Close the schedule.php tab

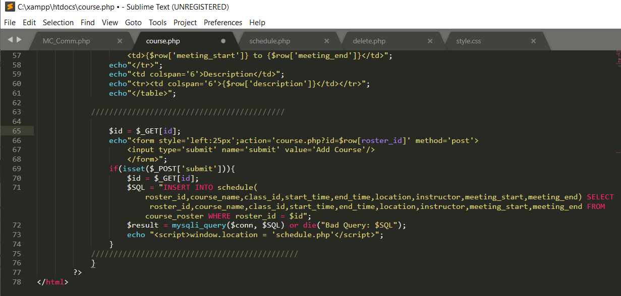[326, 41]
